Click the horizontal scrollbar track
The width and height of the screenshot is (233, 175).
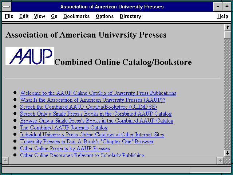point(113,161)
